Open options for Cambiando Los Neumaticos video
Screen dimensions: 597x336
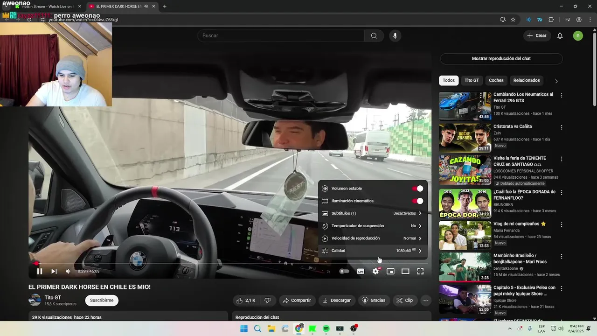562,95
